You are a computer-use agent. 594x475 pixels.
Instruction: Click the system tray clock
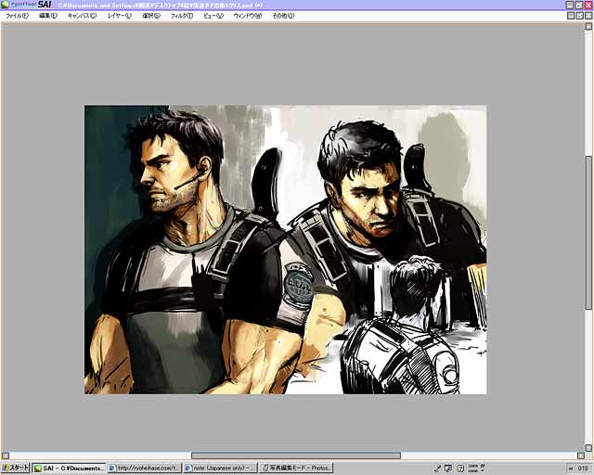click(584, 469)
